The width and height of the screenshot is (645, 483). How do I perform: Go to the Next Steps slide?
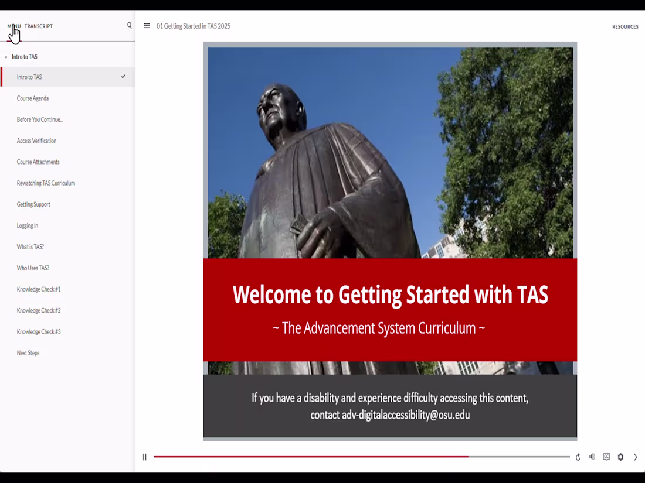tap(28, 353)
